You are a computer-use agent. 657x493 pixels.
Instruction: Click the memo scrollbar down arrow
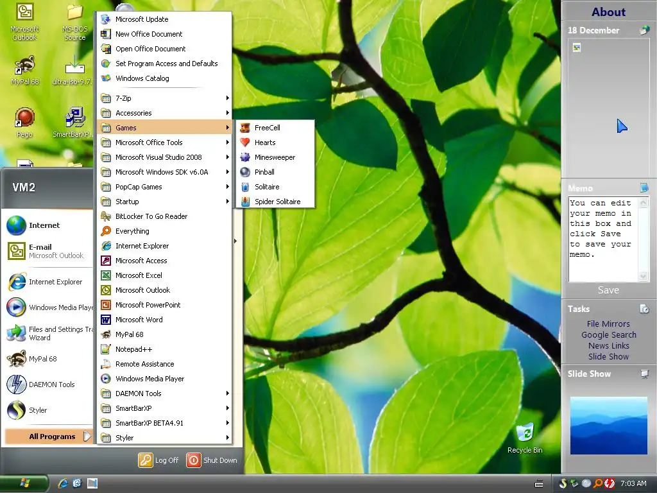643,276
